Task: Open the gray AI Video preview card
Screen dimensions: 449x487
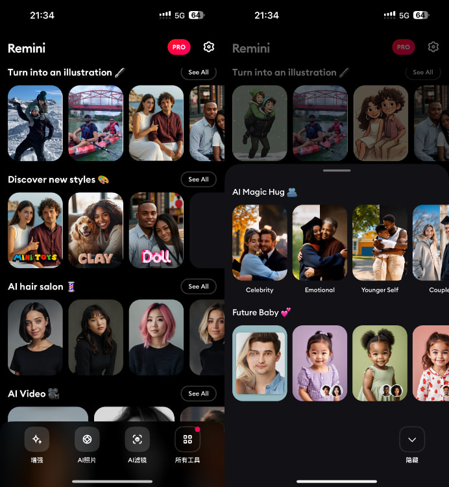Action: coord(48,414)
